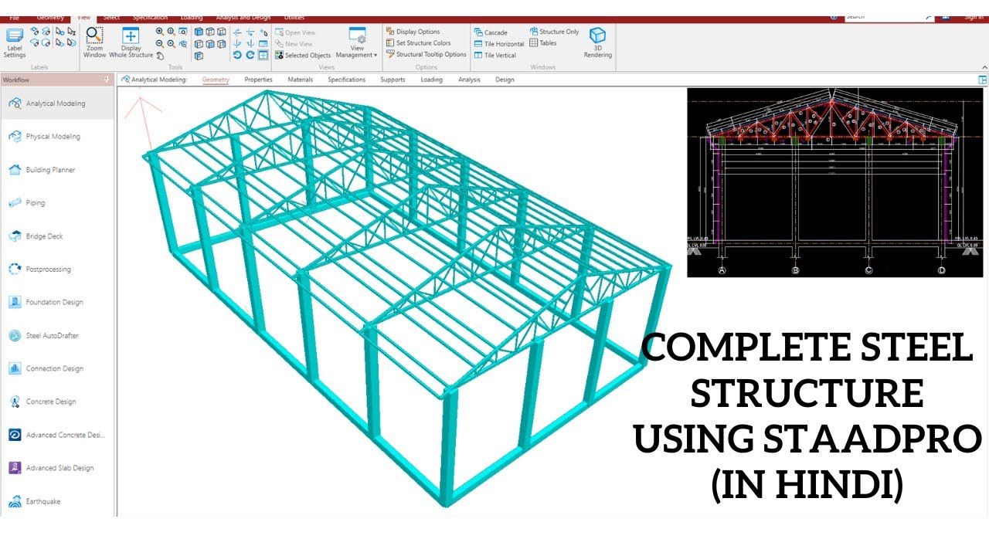This screenshot has width=989, height=556.
Task: Open the Advanced Concrete Design workflow
Action: 57,435
